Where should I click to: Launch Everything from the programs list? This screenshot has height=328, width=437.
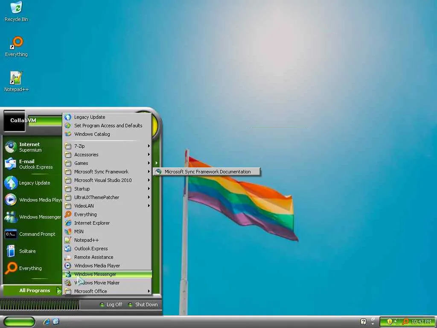pos(107,214)
